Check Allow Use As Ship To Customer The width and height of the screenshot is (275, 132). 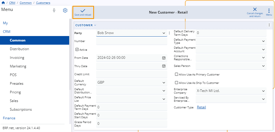177,83
